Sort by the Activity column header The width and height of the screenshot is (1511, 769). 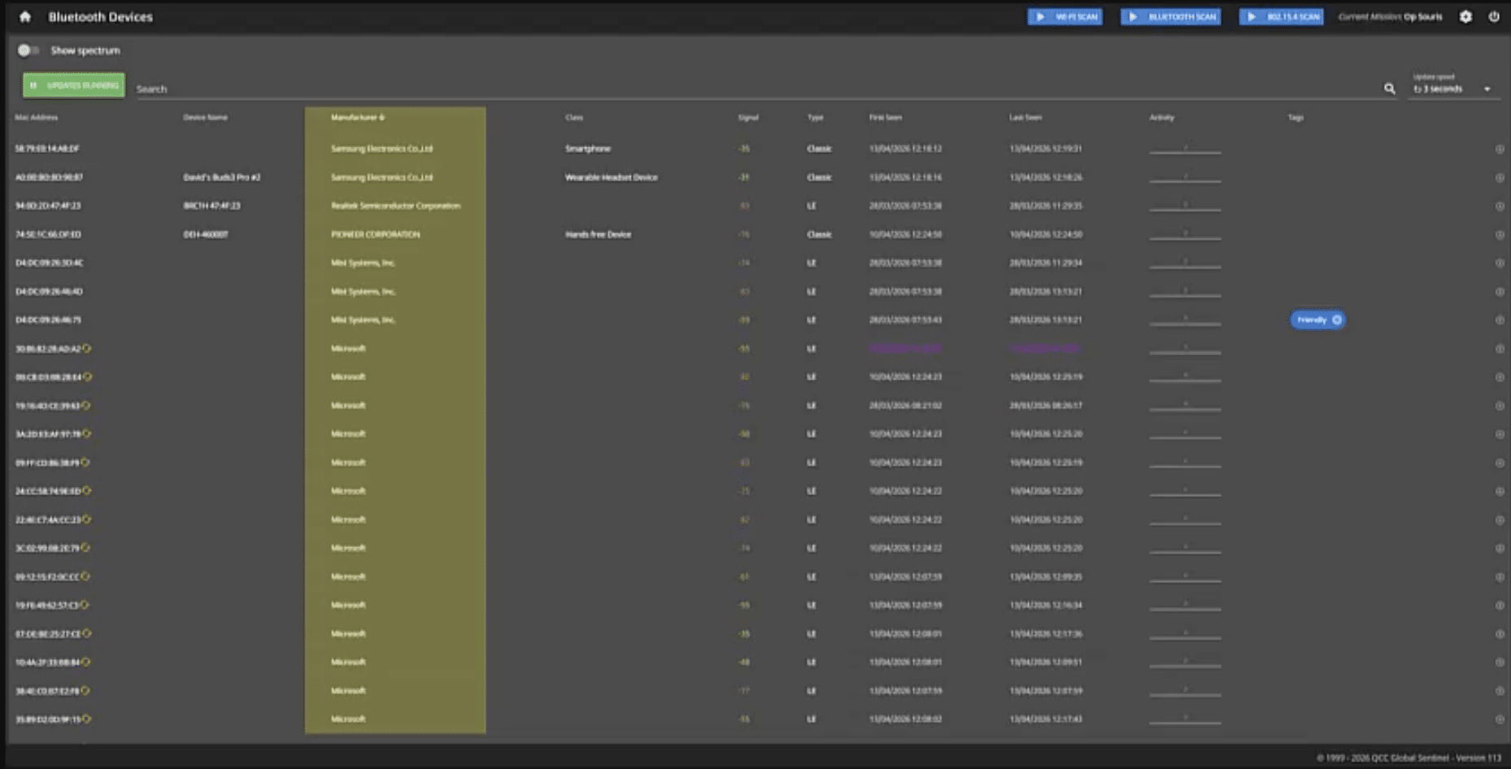1162,118
